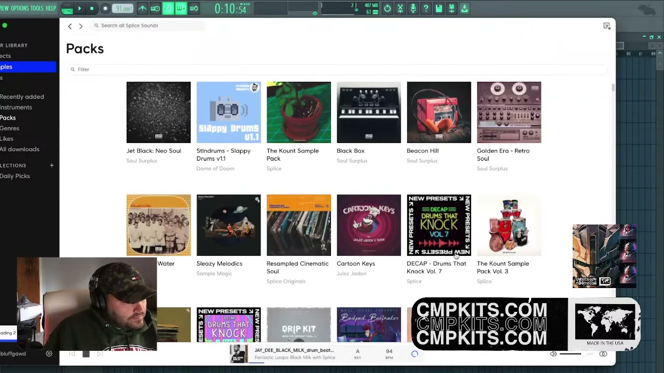Click the export download-arrow icon in FL toolbar
The height and width of the screenshot is (373, 664).
coord(464,8)
